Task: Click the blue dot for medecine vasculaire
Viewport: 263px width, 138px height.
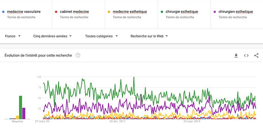Action: pos(3,12)
